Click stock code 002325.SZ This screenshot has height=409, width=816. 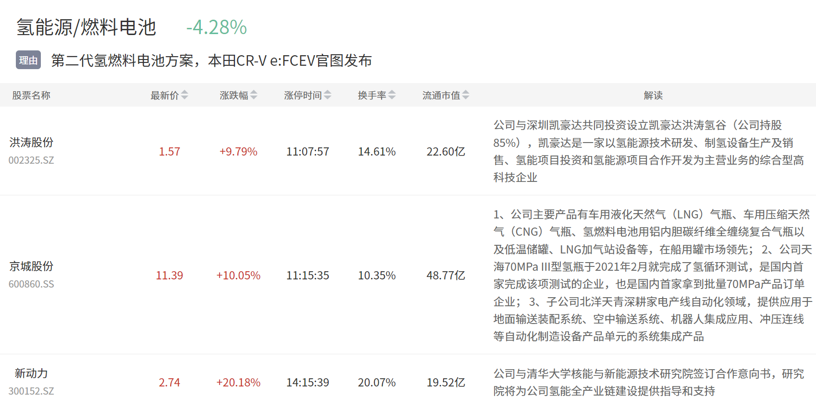tap(31, 160)
